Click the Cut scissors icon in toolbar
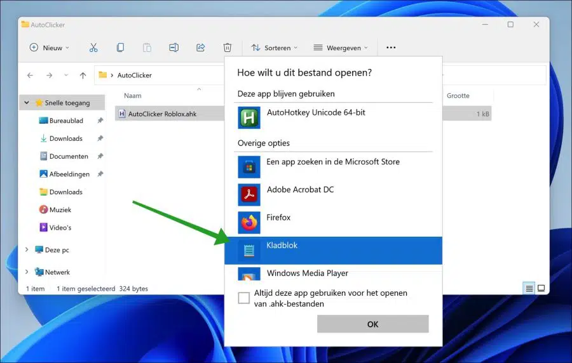572x363 pixels. [93, 48]
